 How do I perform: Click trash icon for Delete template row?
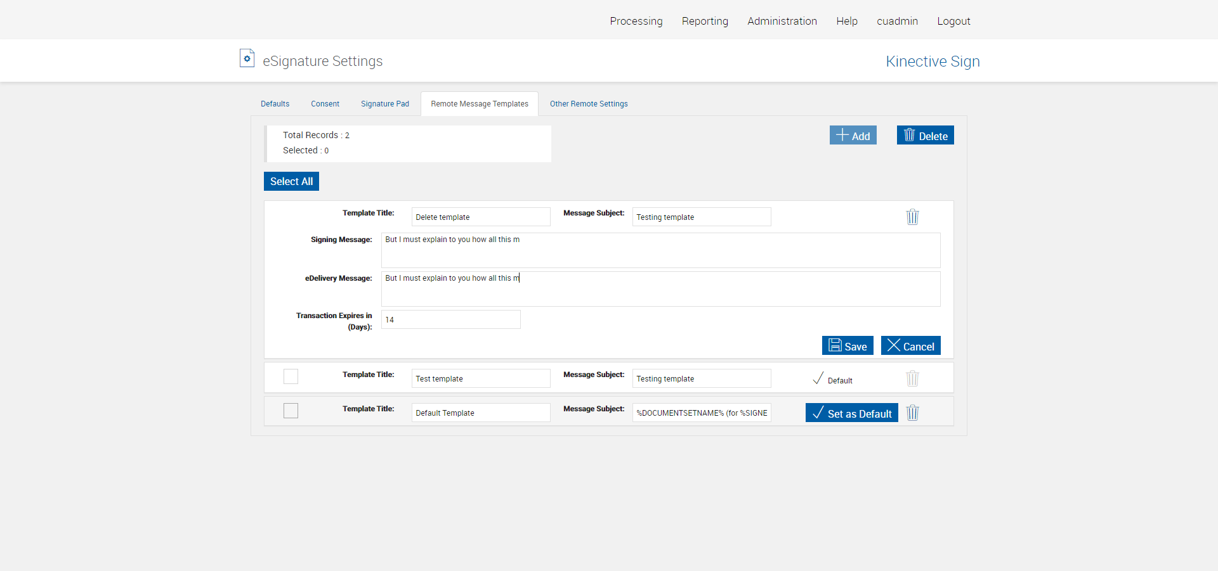click(x=912, y=217)
